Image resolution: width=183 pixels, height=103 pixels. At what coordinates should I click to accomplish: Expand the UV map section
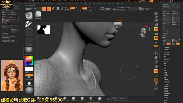[166, 84]
